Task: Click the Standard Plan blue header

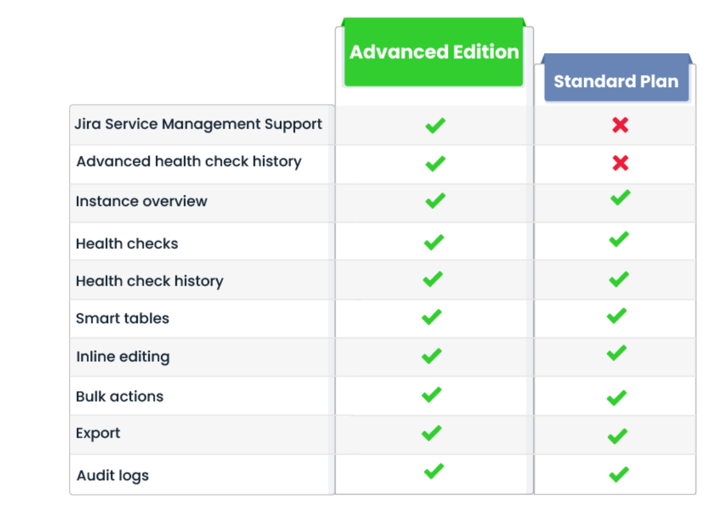Action: (616, 82)
